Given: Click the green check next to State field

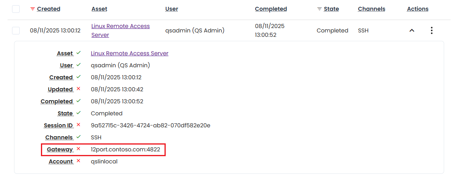Looking at the screenshot, I should (x=79, y=113).
